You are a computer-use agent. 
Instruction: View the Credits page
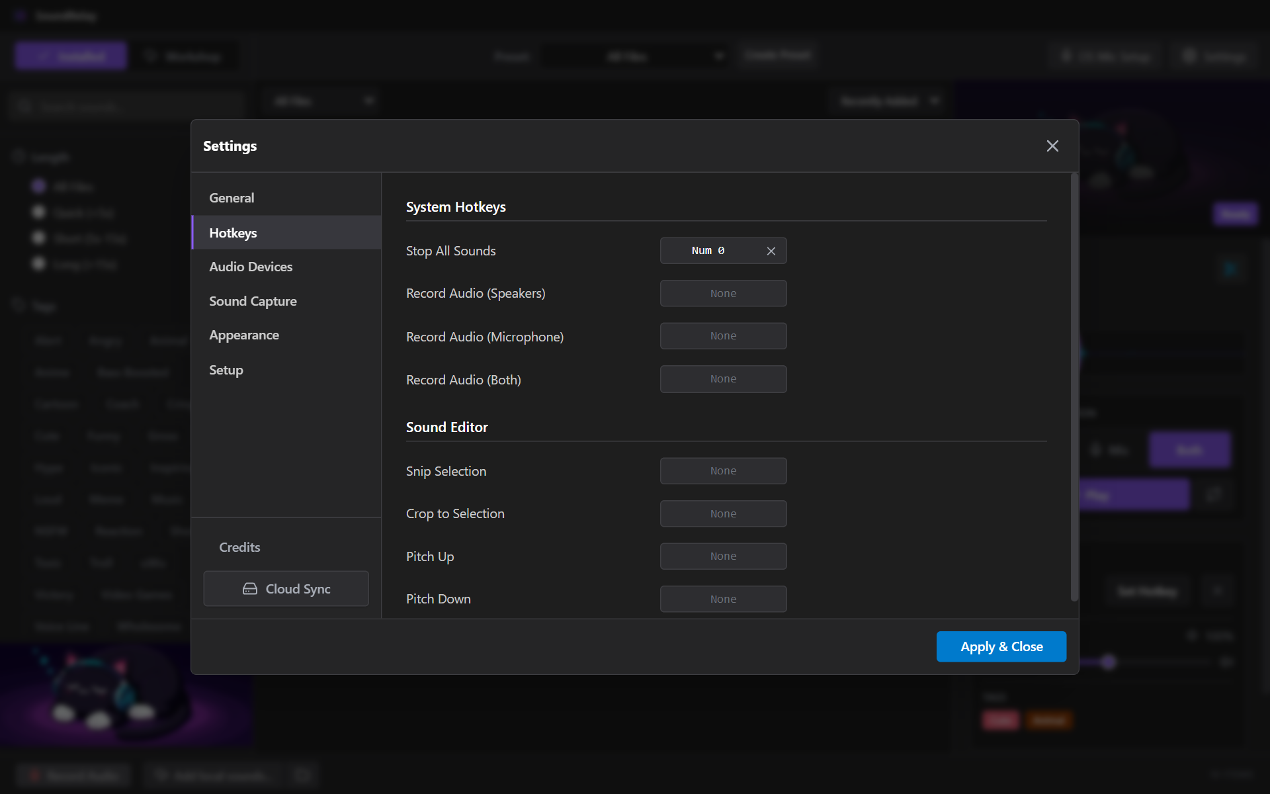[x=239, y=547]
